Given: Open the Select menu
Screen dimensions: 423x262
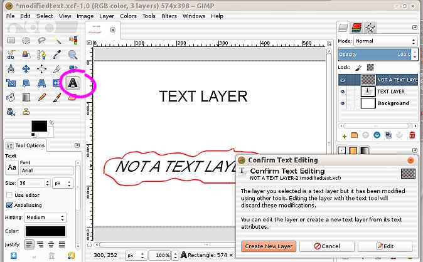Looking at the screenshot, I should [x=45, y=16].
